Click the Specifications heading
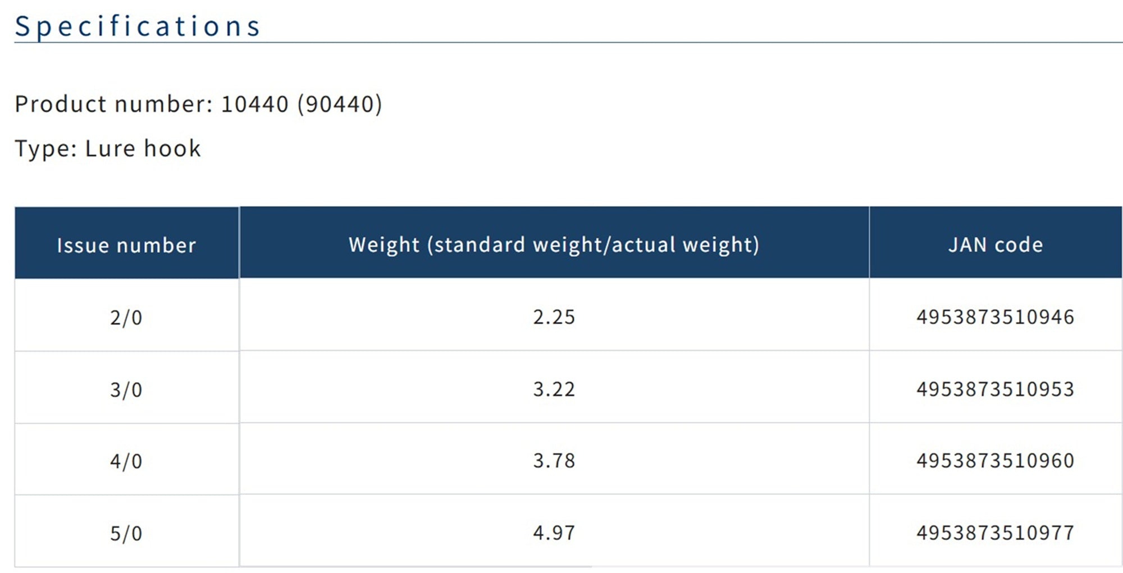 pyautogui.click(x=138, y=26)
